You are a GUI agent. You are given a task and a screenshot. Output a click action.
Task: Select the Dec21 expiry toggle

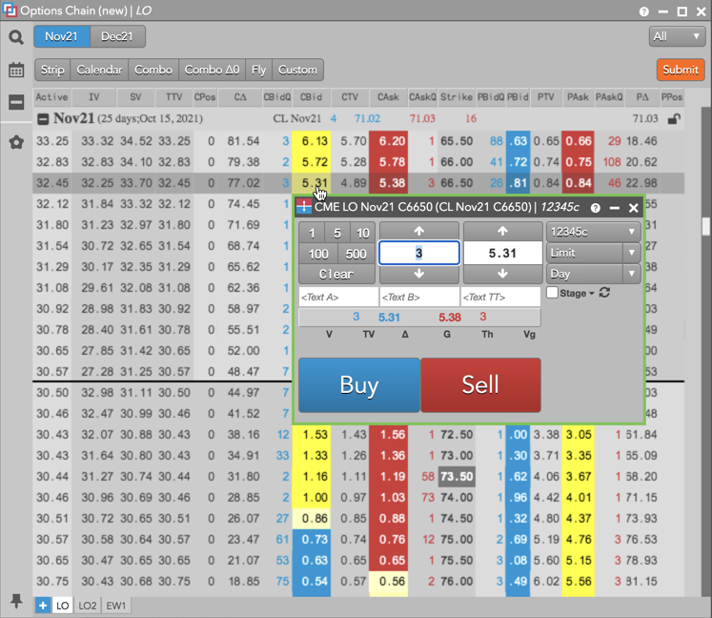coord(118,37)
